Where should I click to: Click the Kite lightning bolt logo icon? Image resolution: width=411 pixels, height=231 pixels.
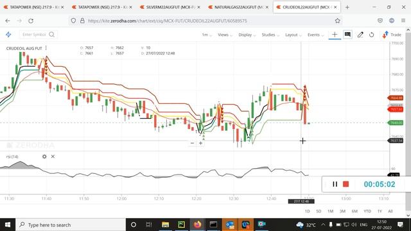pos(8,34)
